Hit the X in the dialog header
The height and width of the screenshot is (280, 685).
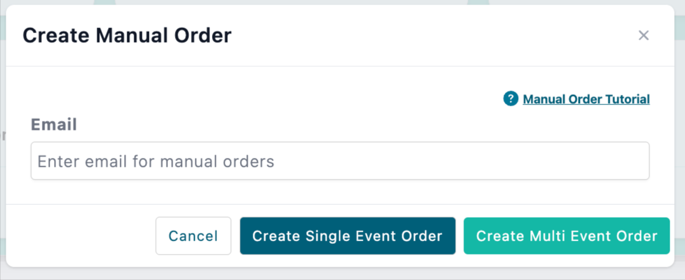(x=644, y=35)
